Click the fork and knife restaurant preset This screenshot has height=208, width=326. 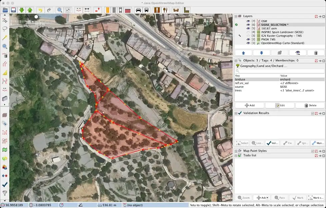point(165,10)
